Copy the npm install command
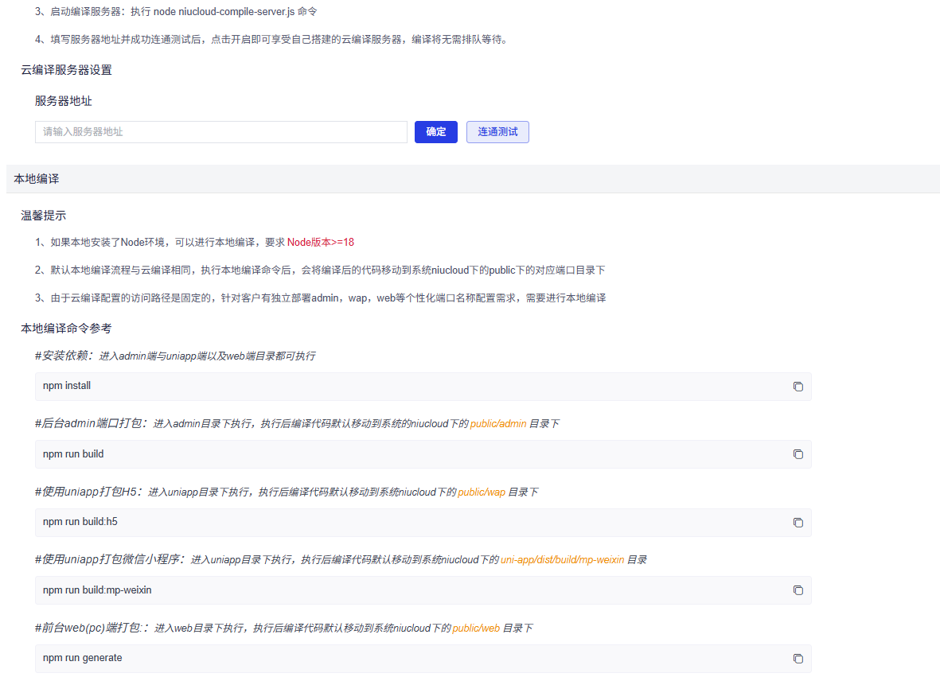This screenshot has width=940, height=681. tap(798, 387)
